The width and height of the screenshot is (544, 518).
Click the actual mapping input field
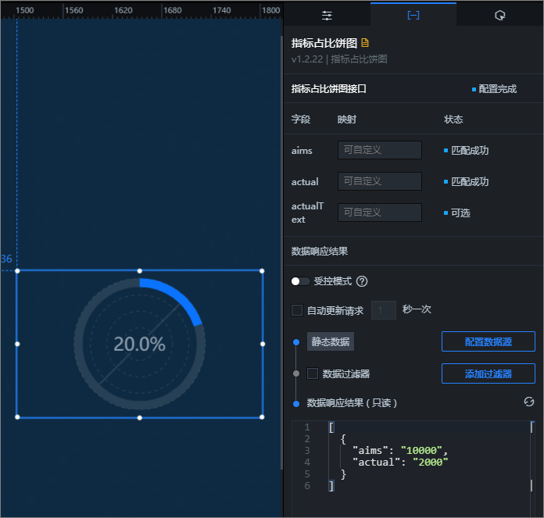pos(380,181)
